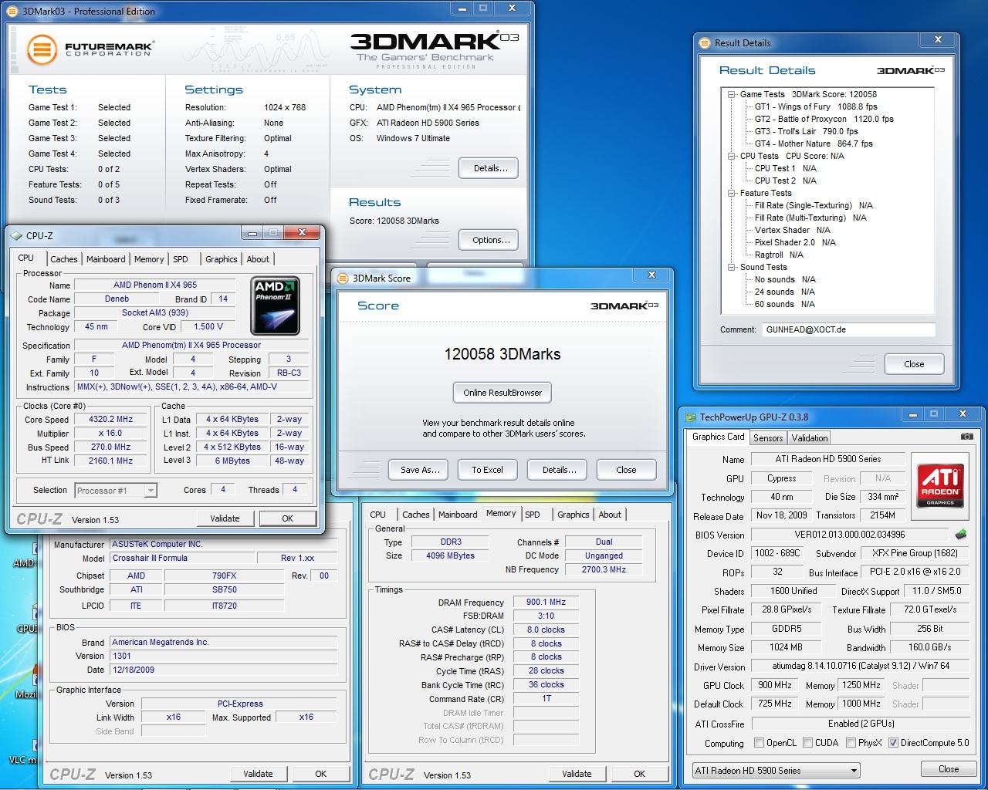This screenshot has height=790, width=988.
Task: Click the DRAM Frequency value 900.1 MHz
Action: click(546, 602)
